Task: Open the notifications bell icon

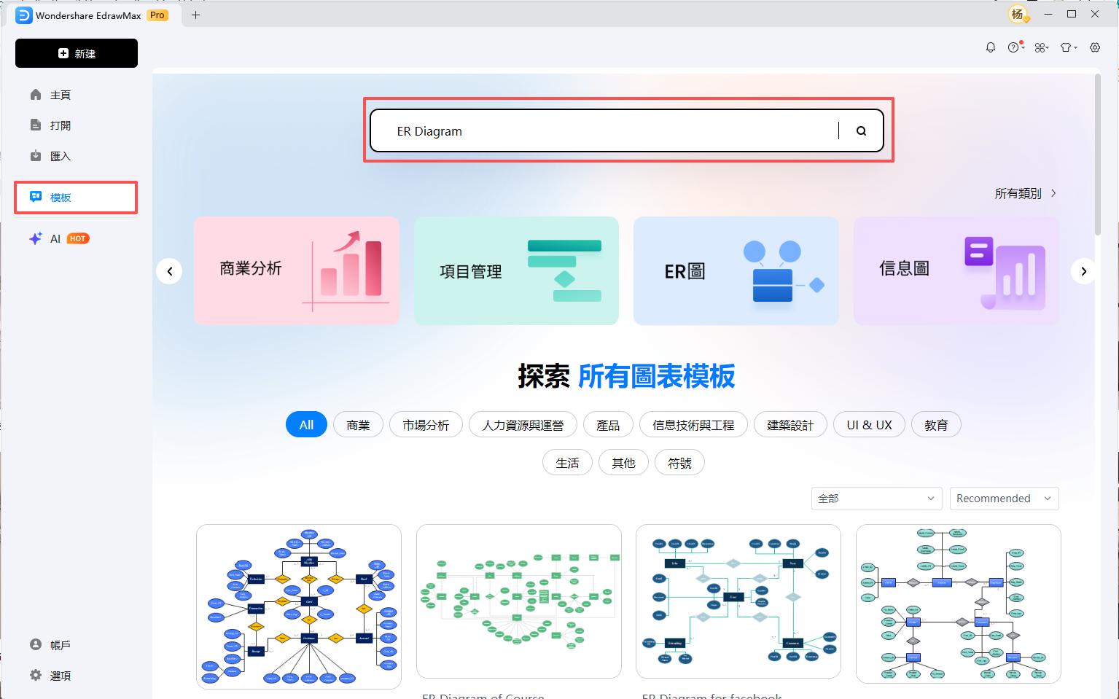Action: coord(990,47)
